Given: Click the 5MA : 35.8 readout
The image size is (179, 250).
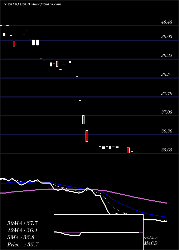Looking at the screenshot, I should tap(21, 237).
